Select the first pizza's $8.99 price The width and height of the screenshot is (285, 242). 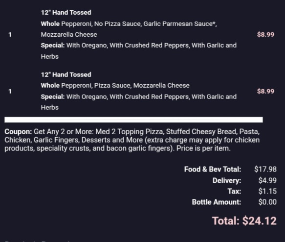click(x=265, y=35)
